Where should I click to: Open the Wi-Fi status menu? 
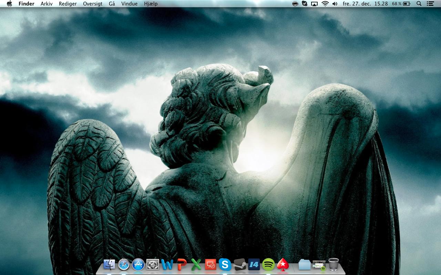pos(325,4)
